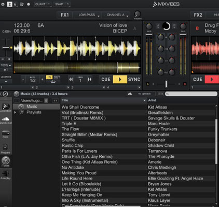This screenshot has width=219, height=207.
Task: Click the deck A gain knob
Action: coord(149,26)
